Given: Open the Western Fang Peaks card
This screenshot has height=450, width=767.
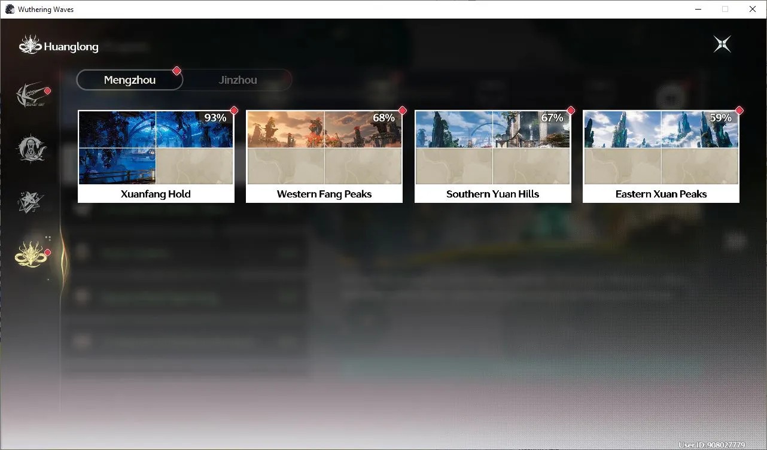Looking at the screenshot, I should pos(324,157).
